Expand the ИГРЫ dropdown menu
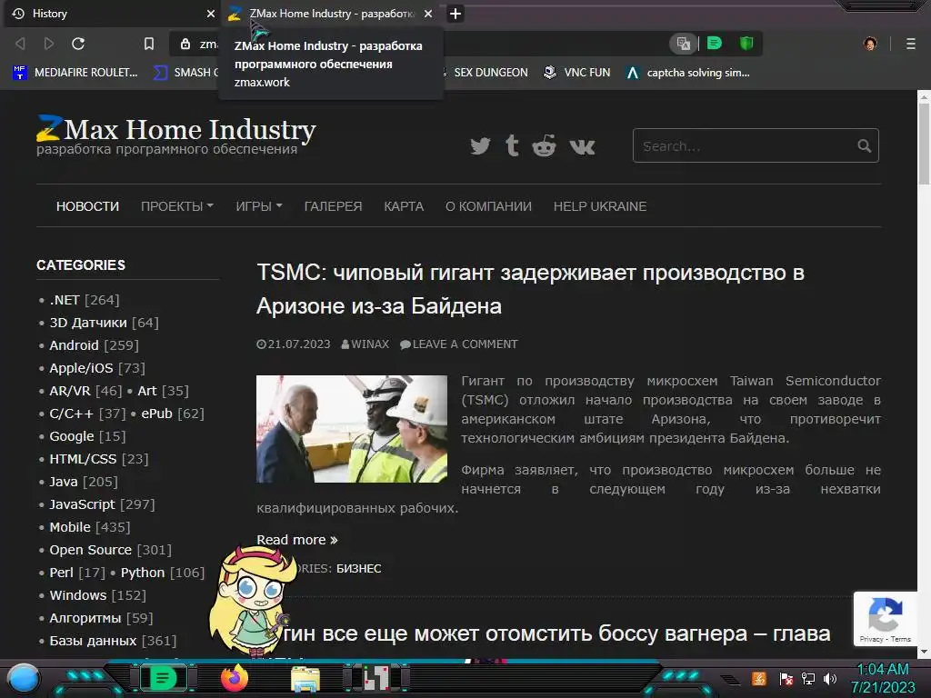Viewport: 931px width, 698px height. (x=259, y=206)
